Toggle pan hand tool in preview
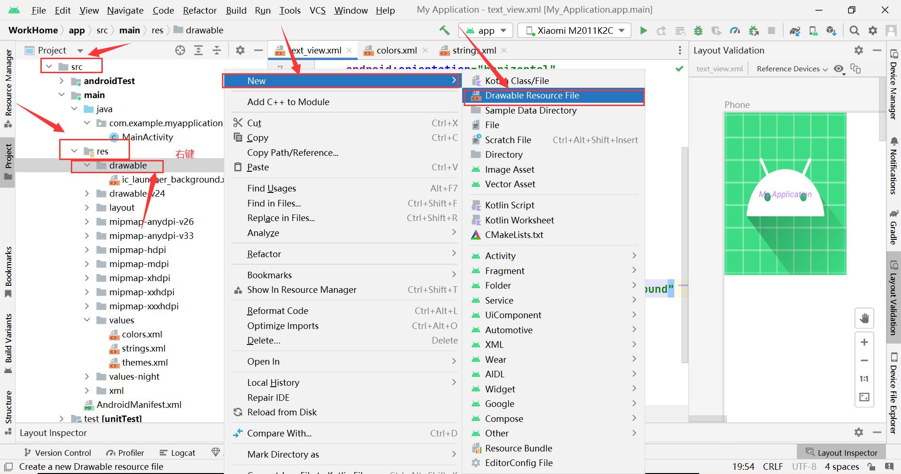 (x=864, y=319)
